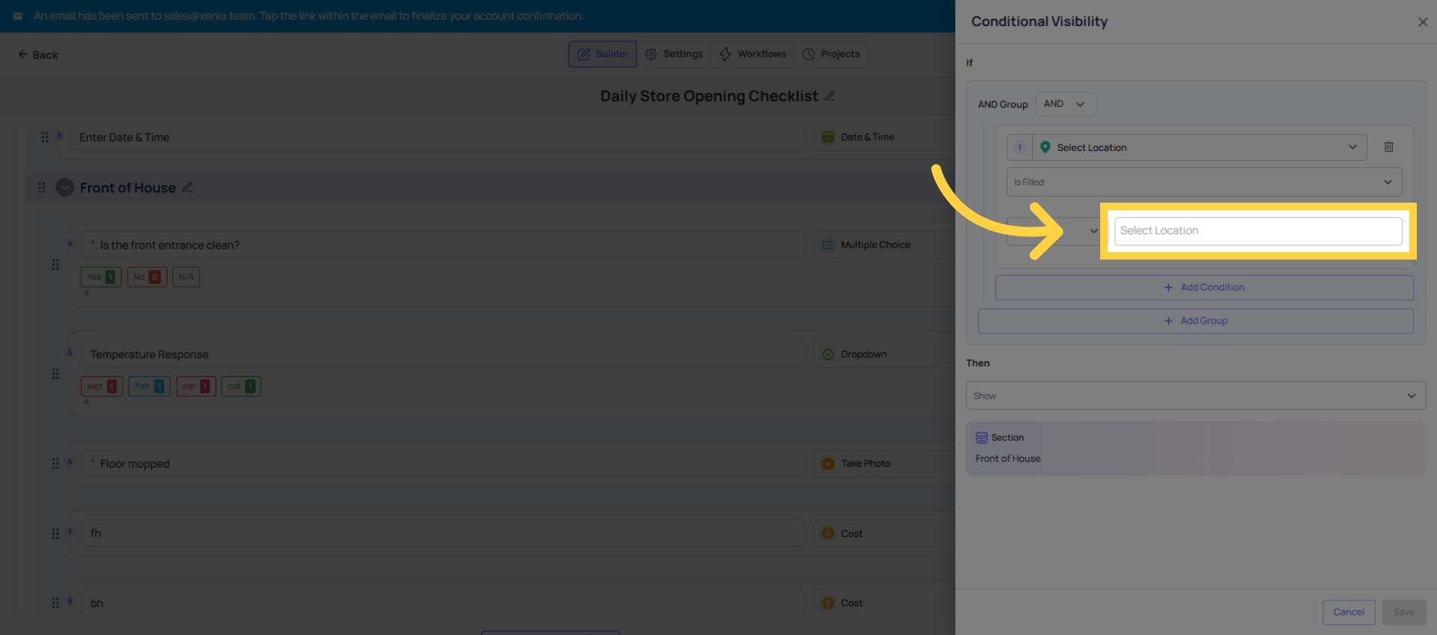Save the conditional visibility rule
The width and height of the screenshot is (1437, 635).
(1403, 612)
